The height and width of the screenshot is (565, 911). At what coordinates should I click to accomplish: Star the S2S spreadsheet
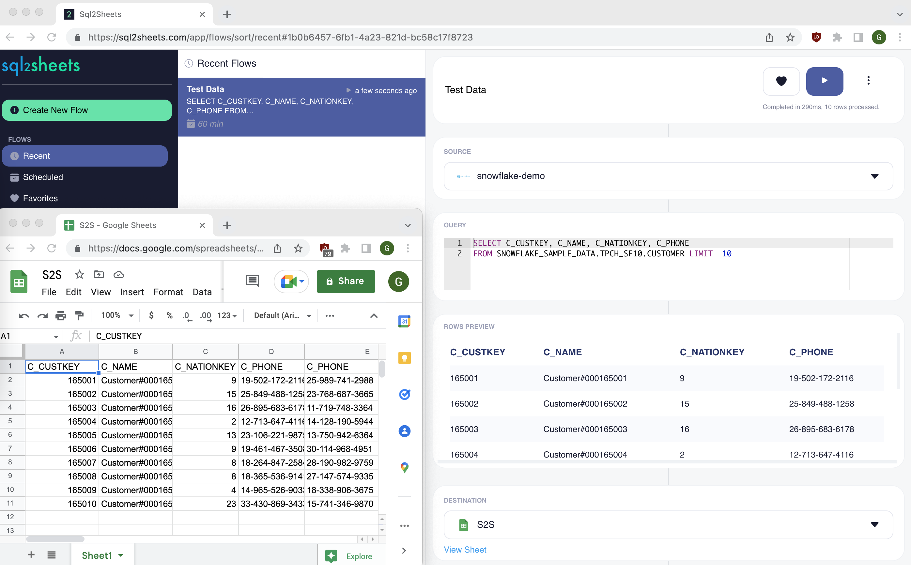(x=80, y=275)
